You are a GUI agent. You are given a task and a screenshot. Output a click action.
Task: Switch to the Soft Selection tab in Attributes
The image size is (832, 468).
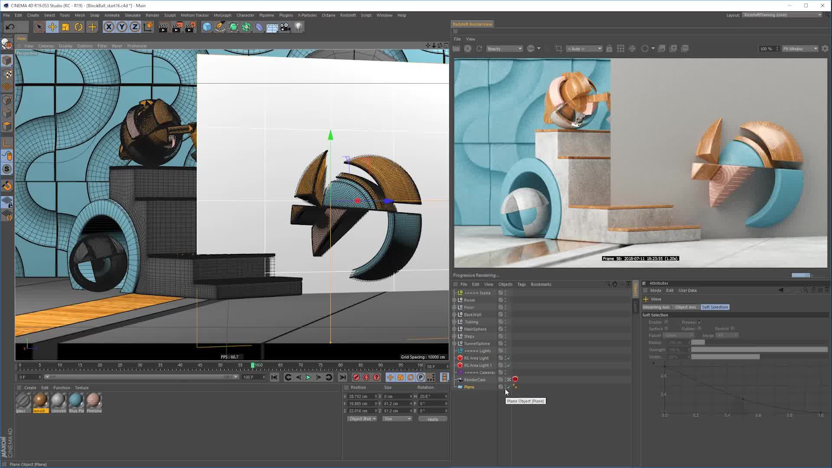(x=715, y=307)
